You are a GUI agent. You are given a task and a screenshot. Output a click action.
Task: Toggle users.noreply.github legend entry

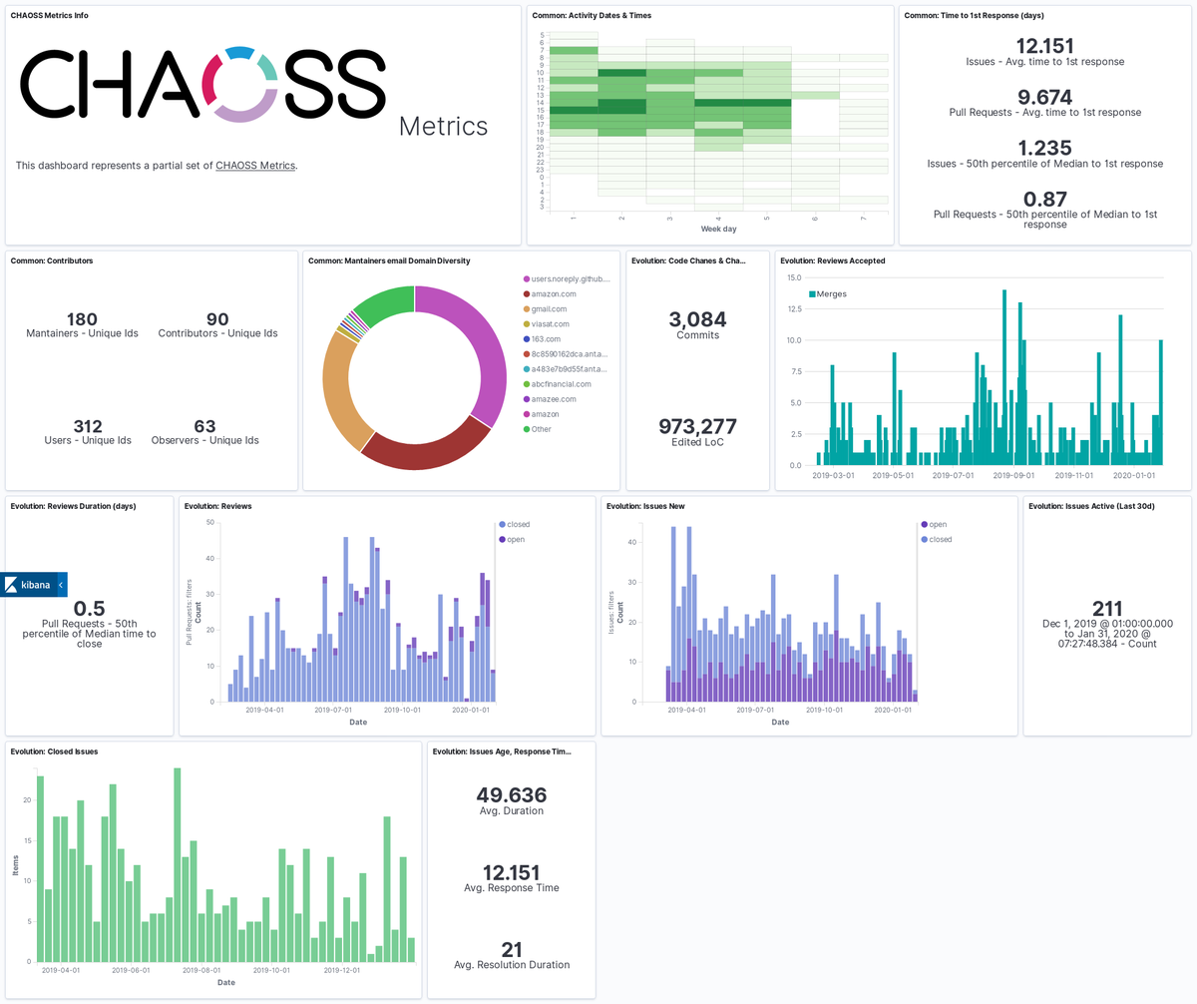point(565,279)
